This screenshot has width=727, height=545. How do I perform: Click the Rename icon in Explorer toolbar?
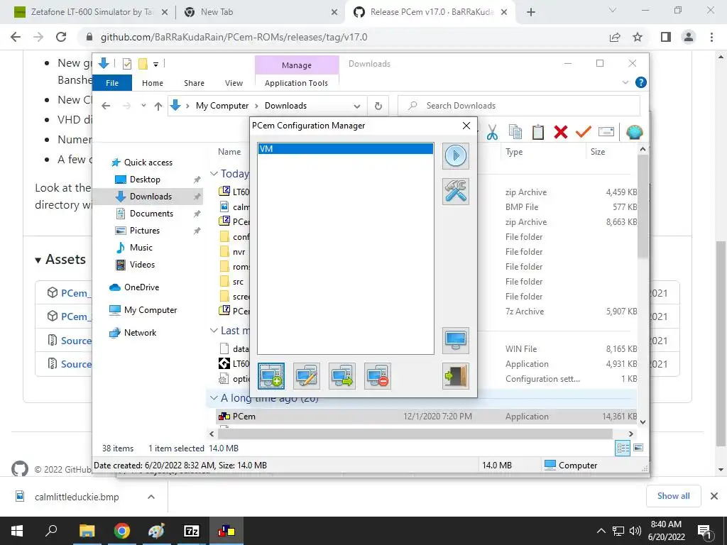click(x=606, y=132)
